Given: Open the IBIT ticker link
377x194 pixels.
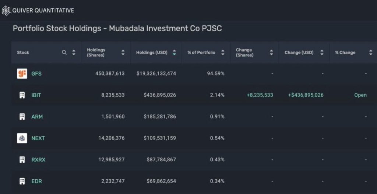Looking at the screenshot, I should [36, 95].
